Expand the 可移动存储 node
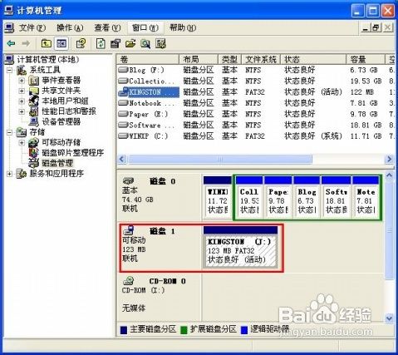This screenshot has width=398, height=355. [x=22, y=143]
